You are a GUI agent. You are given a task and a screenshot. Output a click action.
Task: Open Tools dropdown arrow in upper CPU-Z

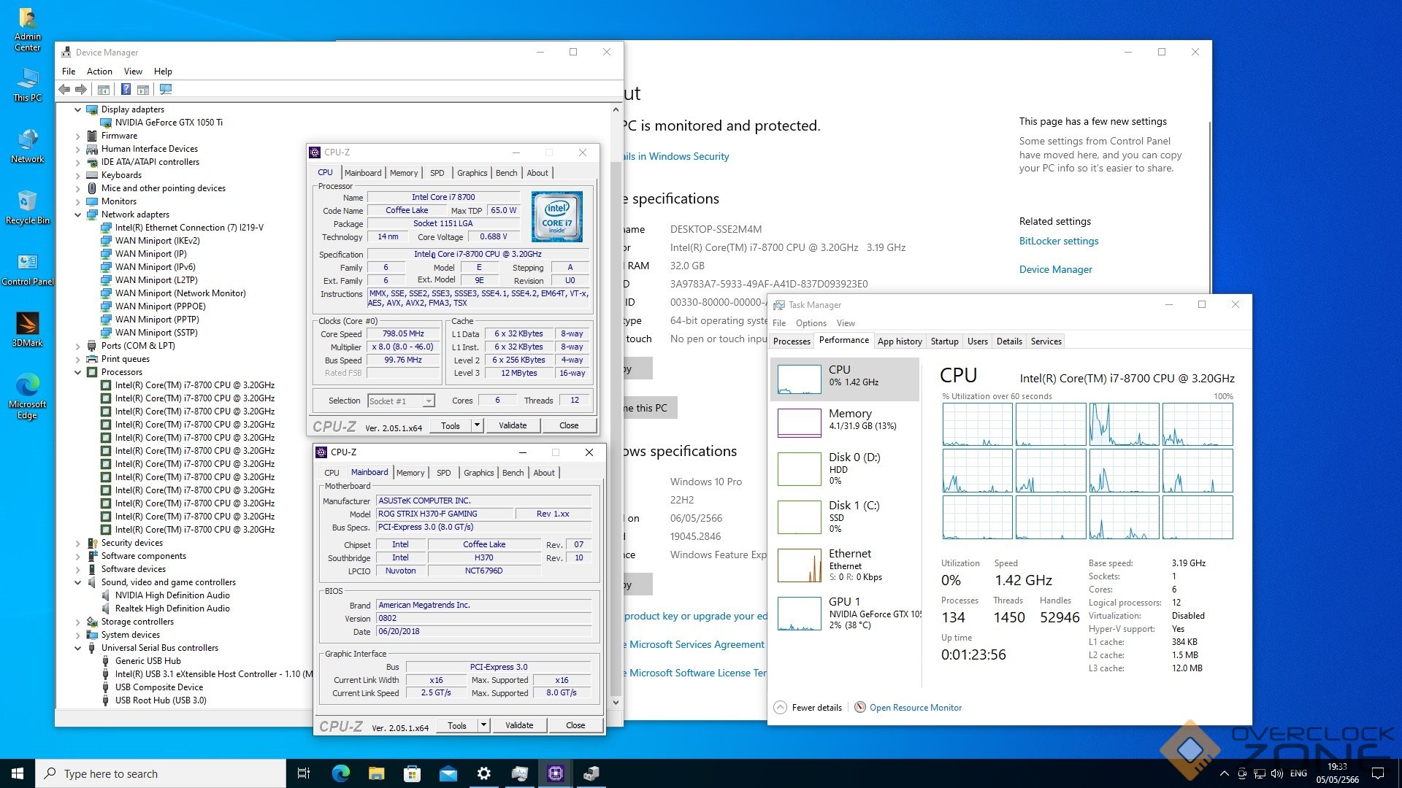point(477,425)
